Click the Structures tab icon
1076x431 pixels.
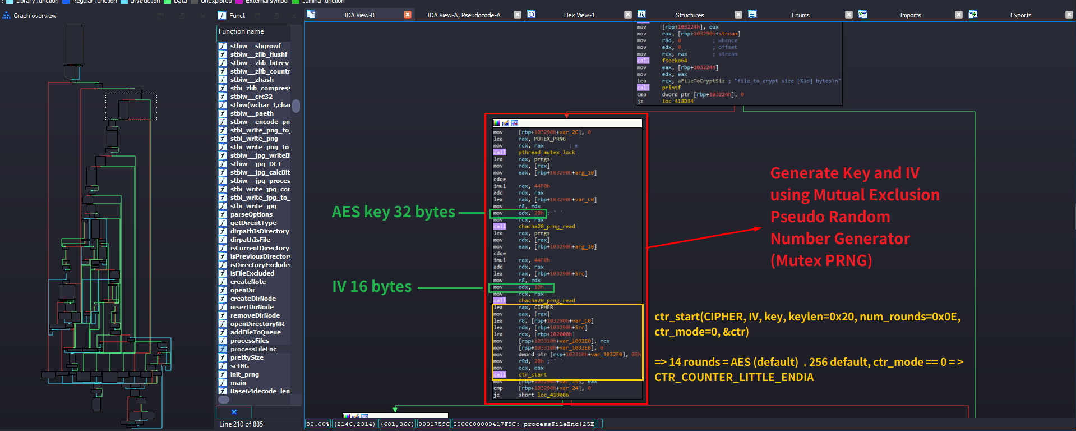[x=641, y=15]
